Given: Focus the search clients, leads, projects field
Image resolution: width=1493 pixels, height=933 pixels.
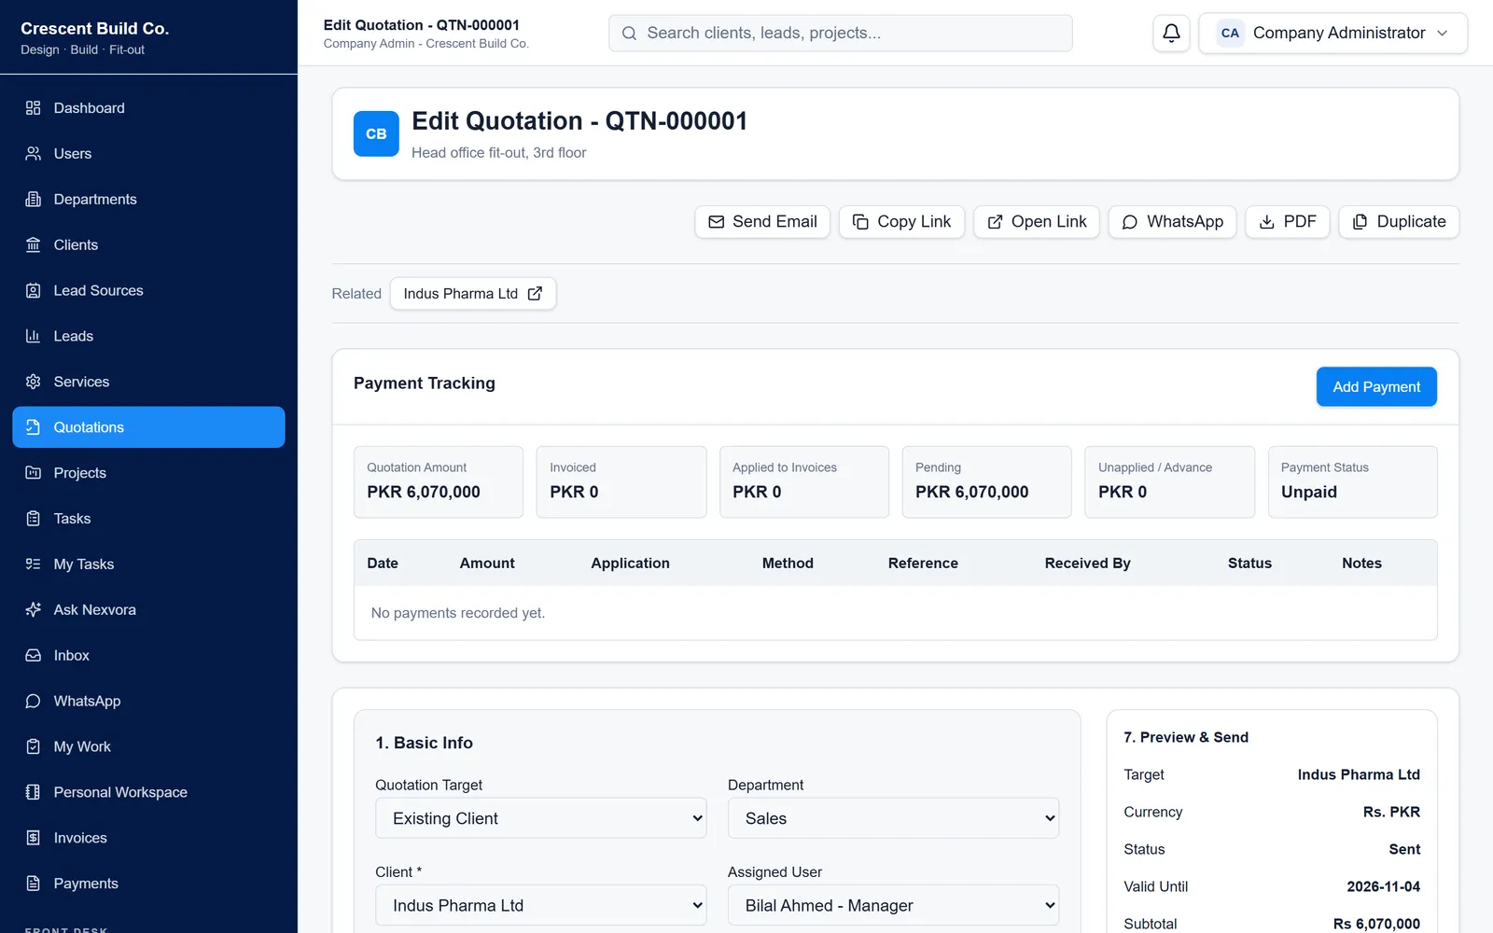Looking at the screenshot, I should [x=841, y=34].
